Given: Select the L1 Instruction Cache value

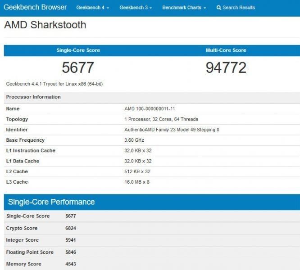Looking at the screenshot, I should point(138,151).
